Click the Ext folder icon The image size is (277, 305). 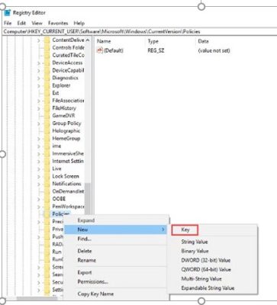pyautogui.click(x=47, y=93)
